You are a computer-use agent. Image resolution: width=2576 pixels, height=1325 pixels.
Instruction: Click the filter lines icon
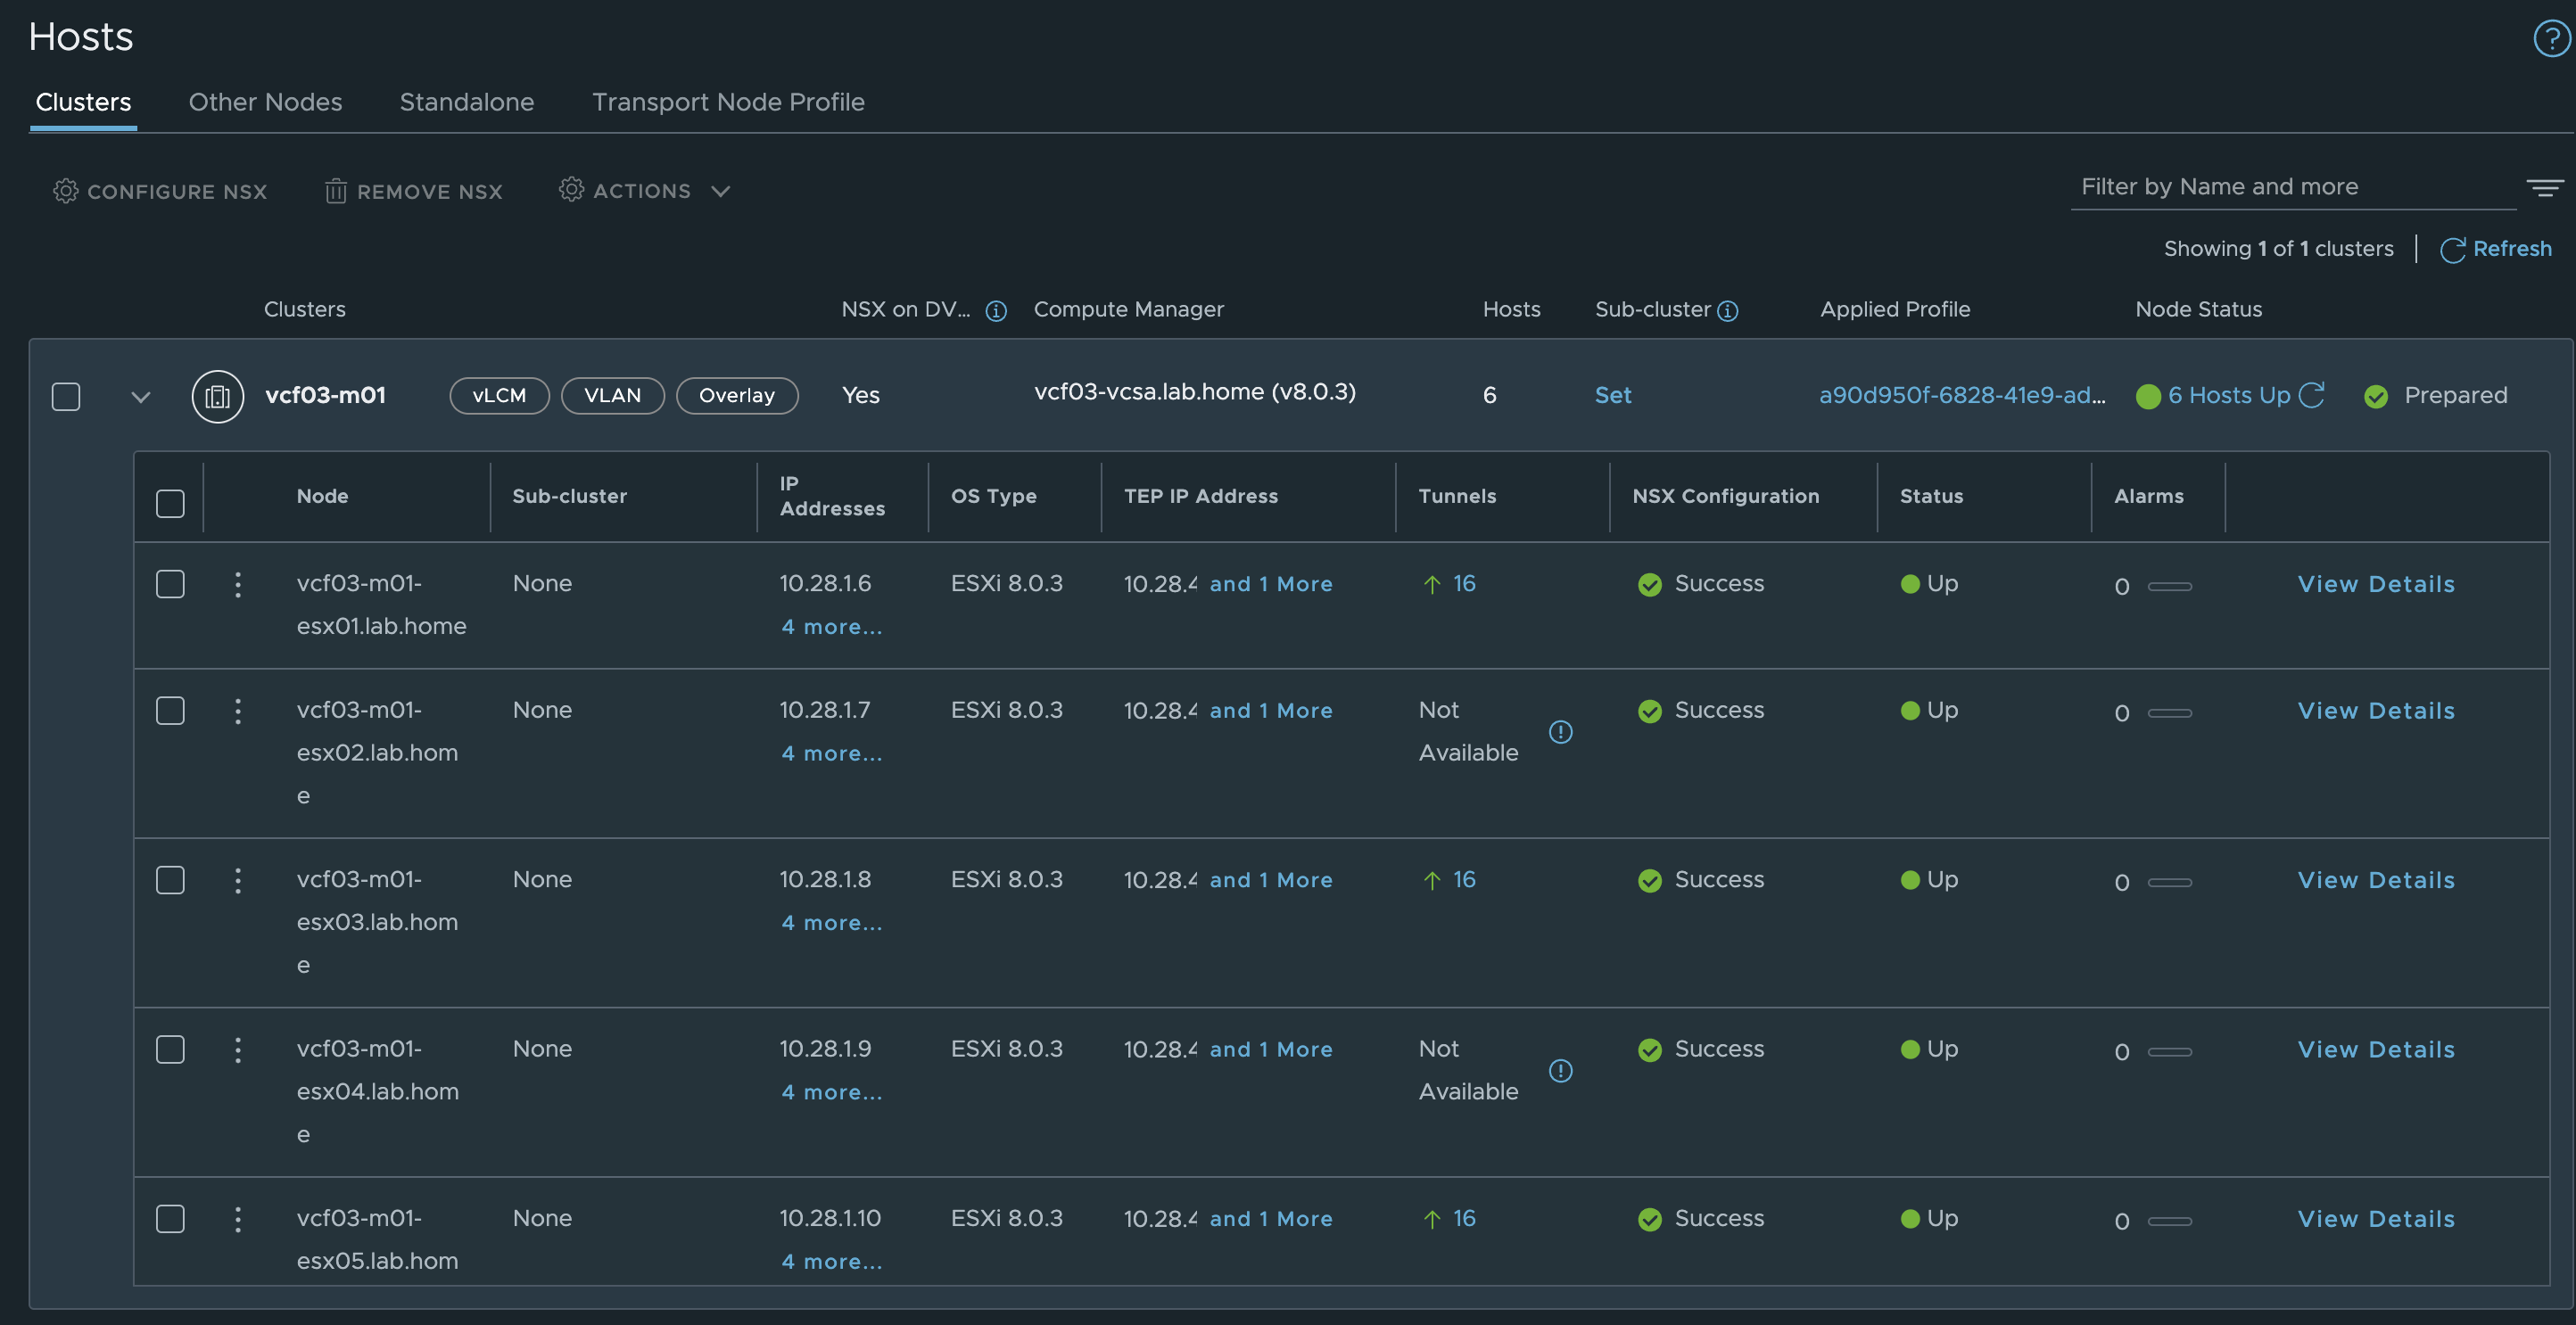2544,188
